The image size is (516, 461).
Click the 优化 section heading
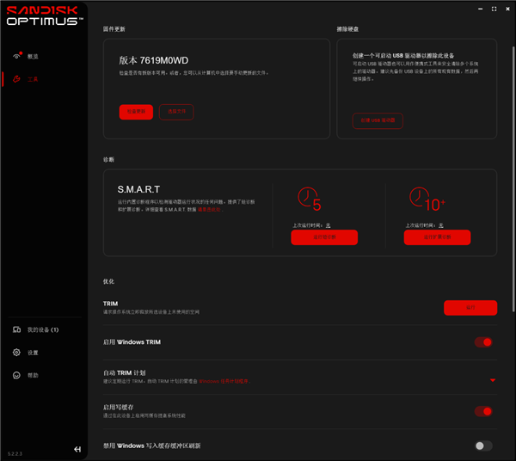coord(108,281)
